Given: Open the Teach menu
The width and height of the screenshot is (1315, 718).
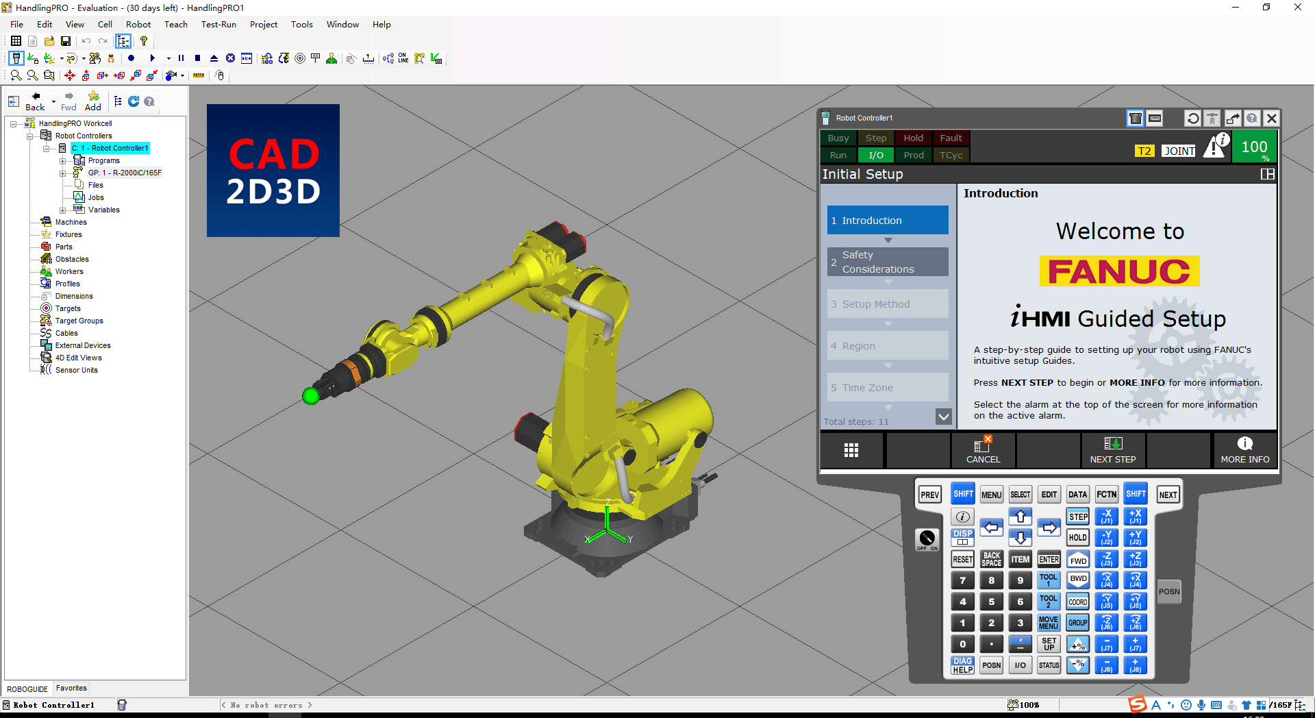Looking at the screenshot, I should point(176,24).
